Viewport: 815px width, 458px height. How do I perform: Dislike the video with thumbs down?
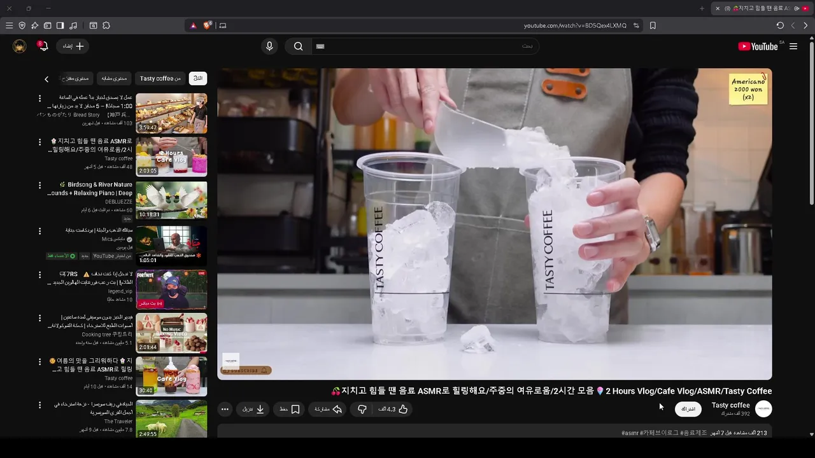pyautogui.click(x=362, y=409)
